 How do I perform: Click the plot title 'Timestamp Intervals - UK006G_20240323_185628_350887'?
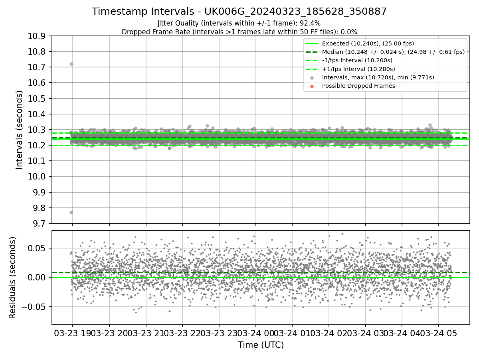point(239,12)
